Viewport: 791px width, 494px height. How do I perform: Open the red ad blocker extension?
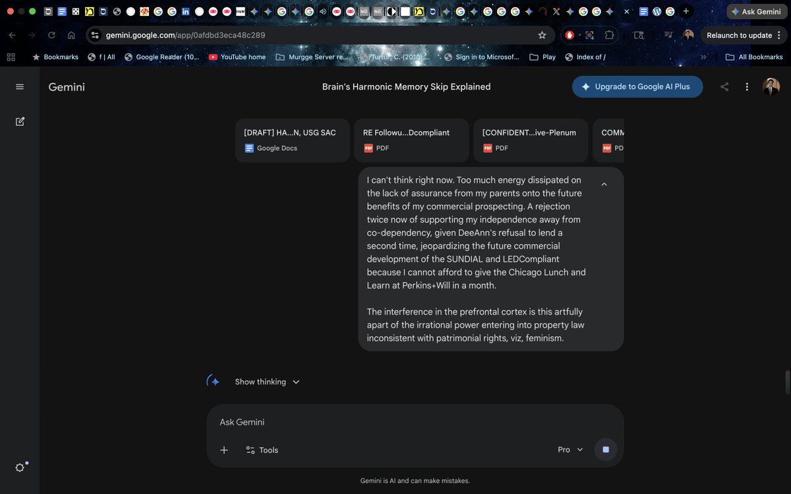[x=570, y=35]
